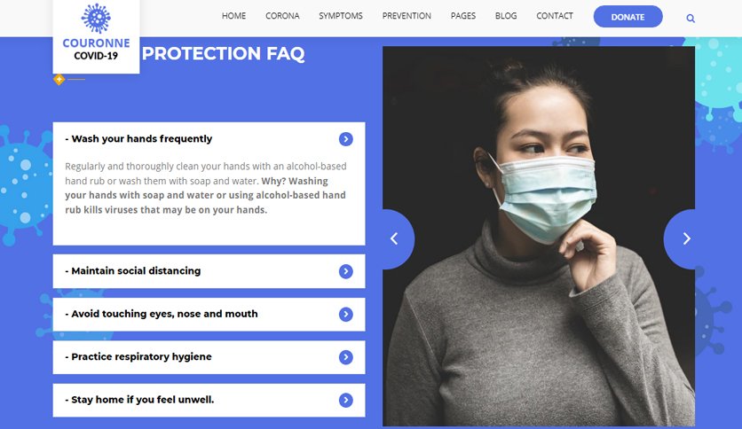
Task: Click the Donate button
Action: pyautogui.click(x=628, y=17)
